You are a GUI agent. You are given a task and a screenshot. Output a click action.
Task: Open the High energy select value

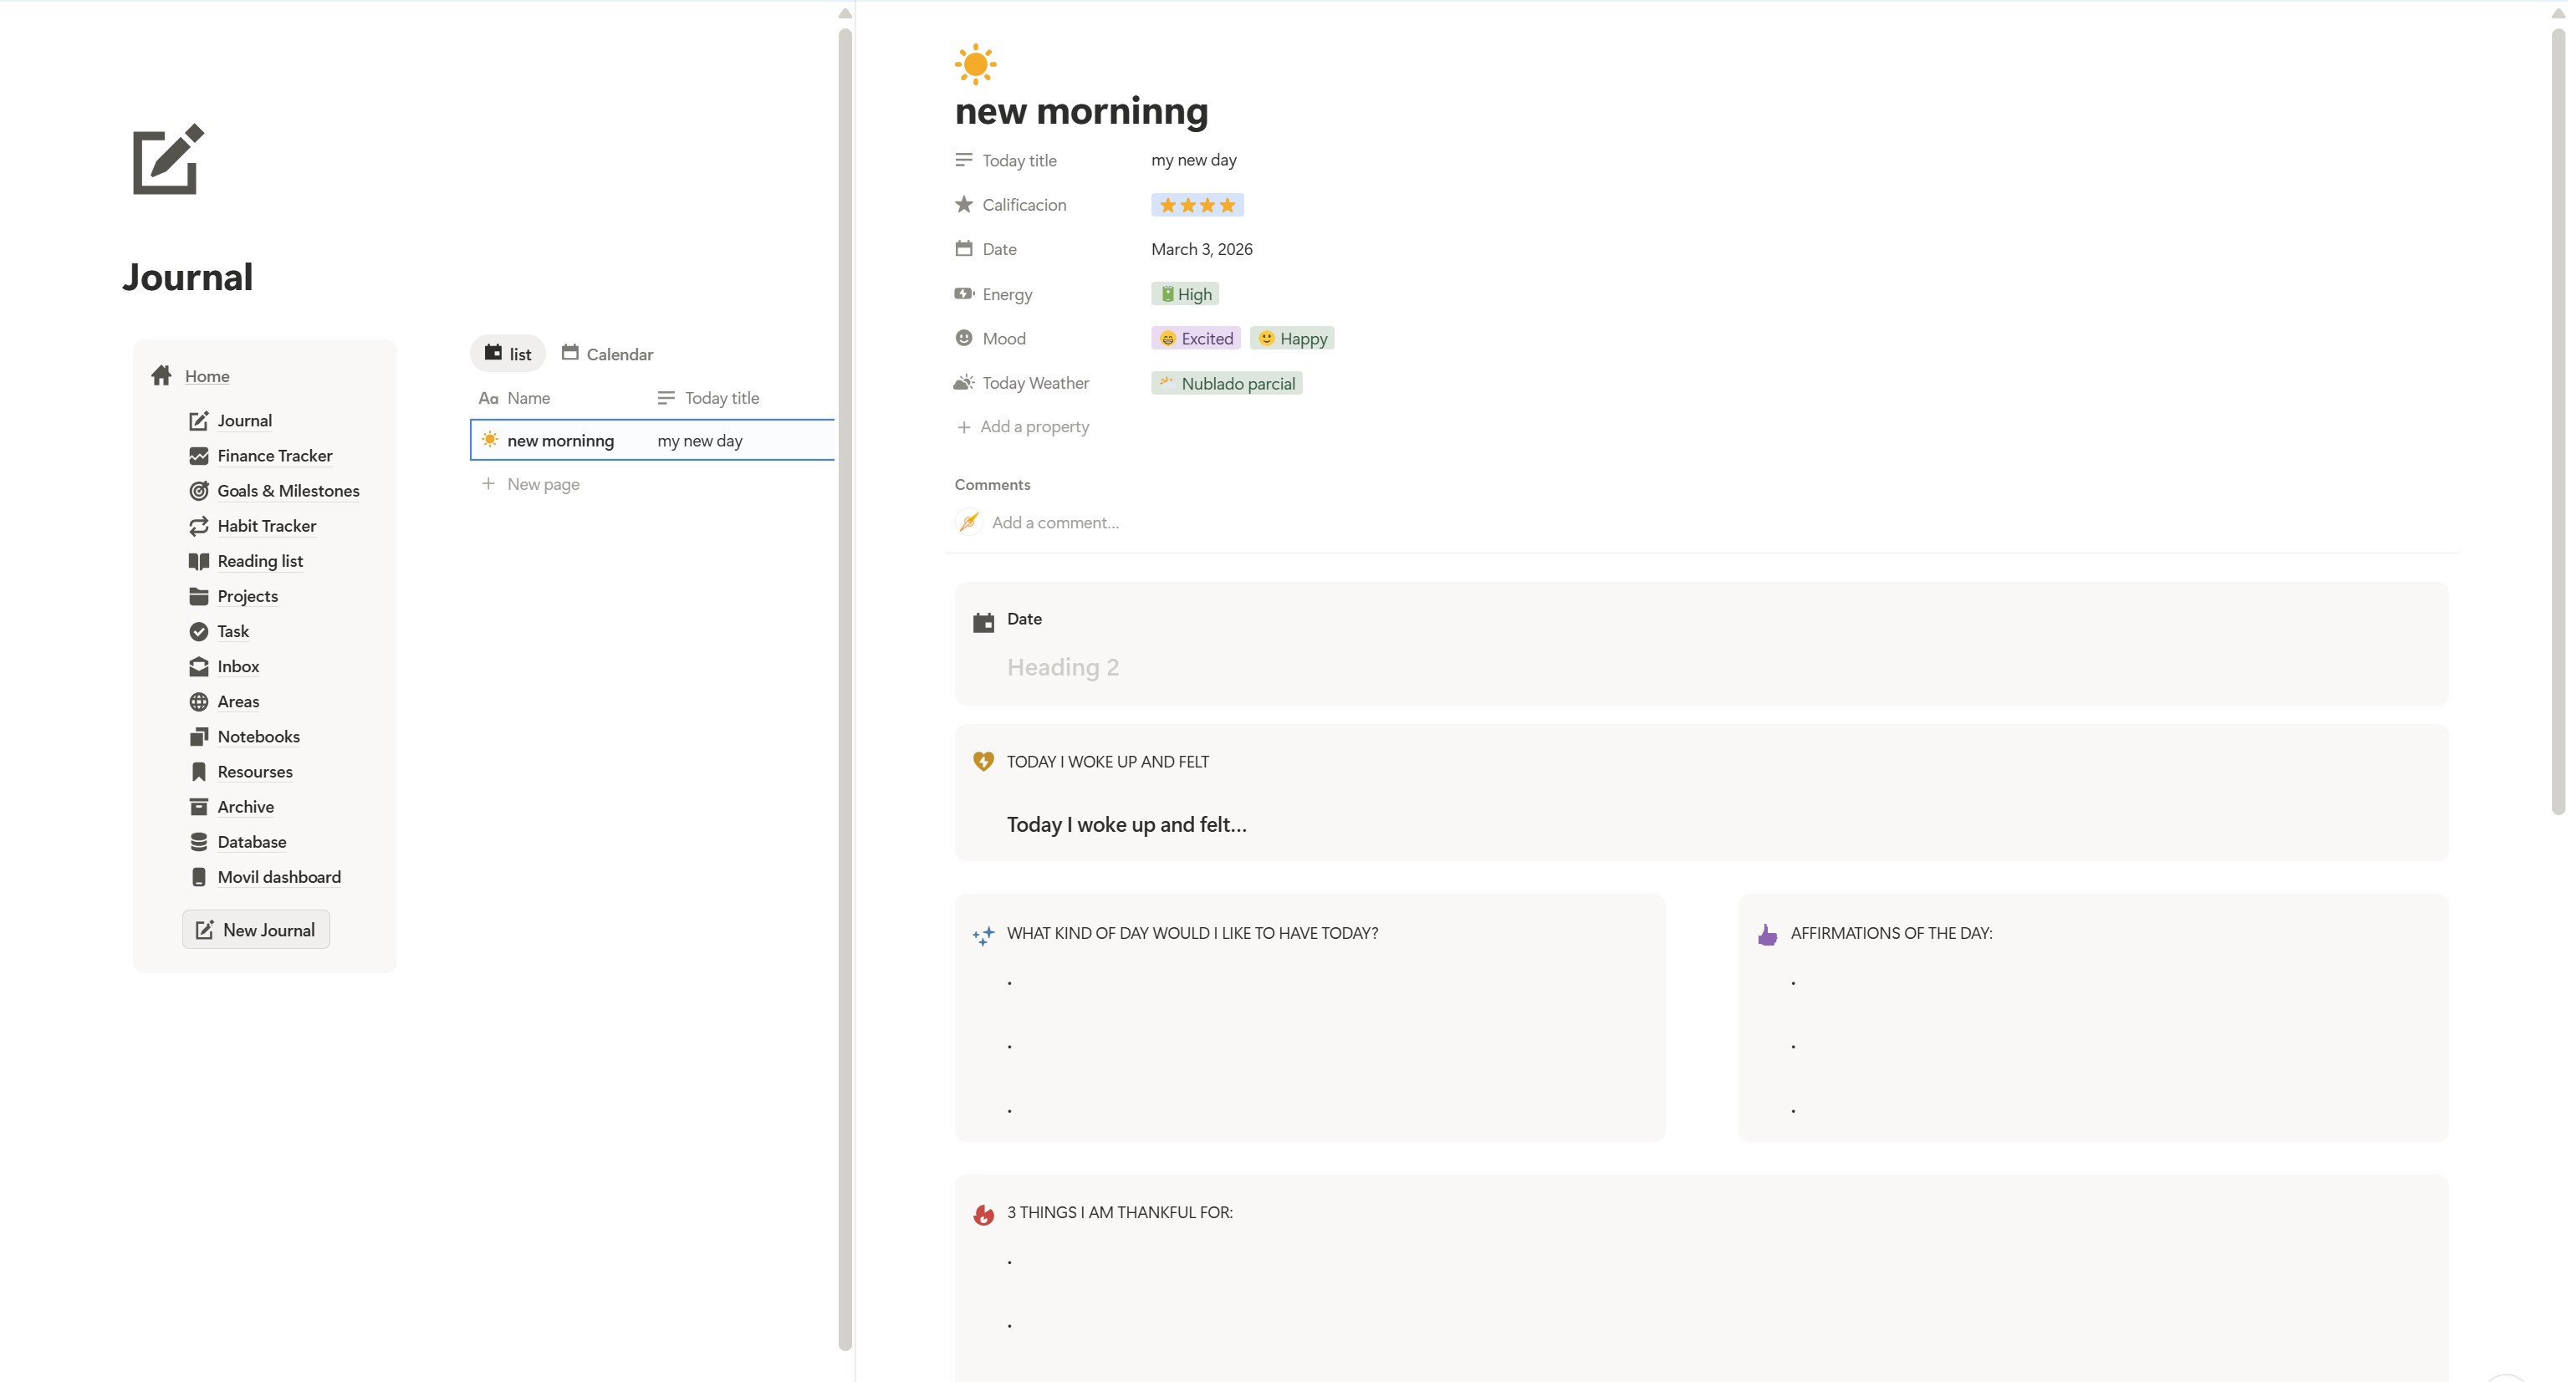coord(1185,294)
